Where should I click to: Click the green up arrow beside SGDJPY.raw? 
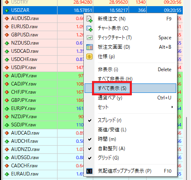click(7, 125)
